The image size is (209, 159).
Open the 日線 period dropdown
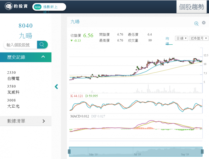pos(181,38)
